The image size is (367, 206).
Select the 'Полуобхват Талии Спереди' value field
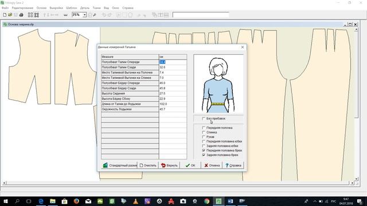[173, 62]
